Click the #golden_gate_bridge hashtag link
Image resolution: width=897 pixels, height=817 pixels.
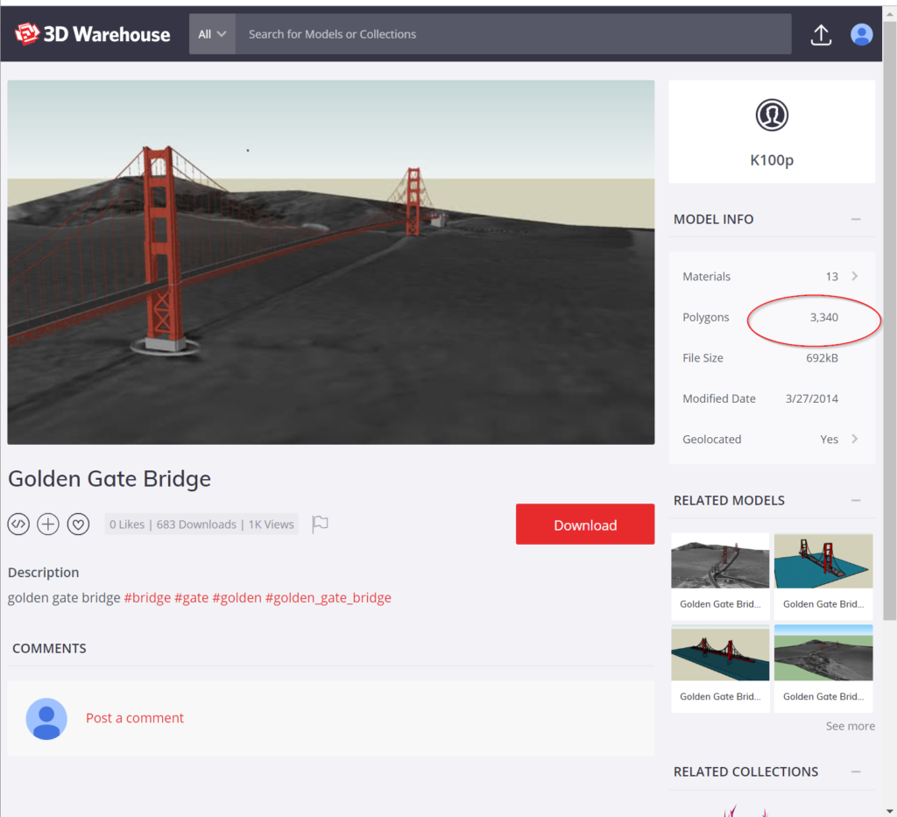click(328, 598)
